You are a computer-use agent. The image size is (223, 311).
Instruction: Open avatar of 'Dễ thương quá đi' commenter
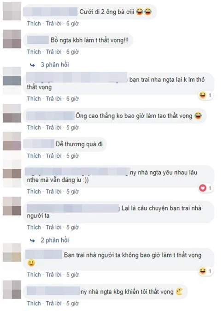click(12, 141)
